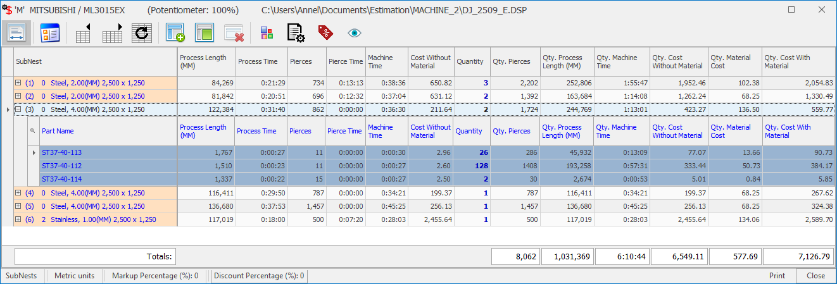The image size is (837, 284).
Task: Select part ST37-40-114
Action: (61, 179)
